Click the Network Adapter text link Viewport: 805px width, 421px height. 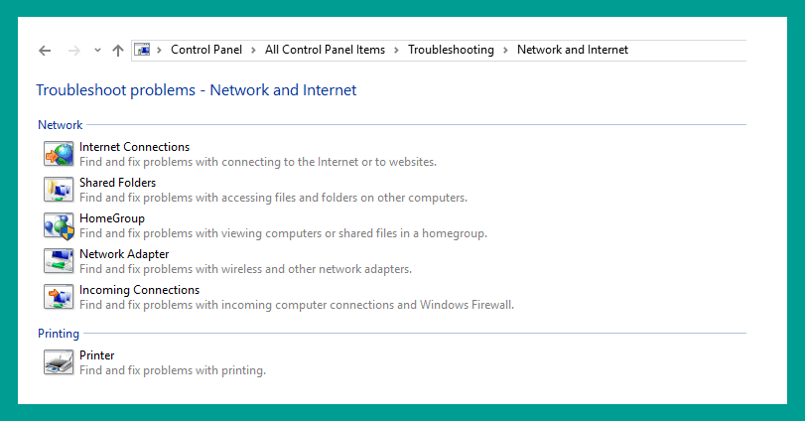point(124,254)
